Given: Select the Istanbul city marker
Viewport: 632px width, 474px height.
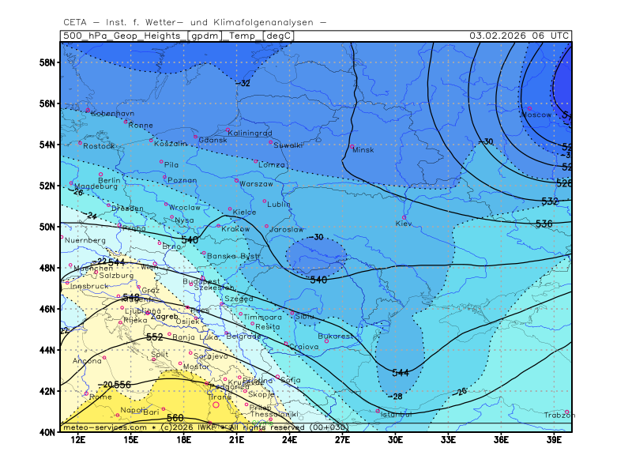Looking at the screenshot, I should pyautogui.click(x=378, y=410).
